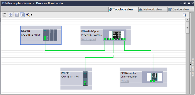Expand the Topological data side panel arrow

pyautogui.click(x=190, y=64)
